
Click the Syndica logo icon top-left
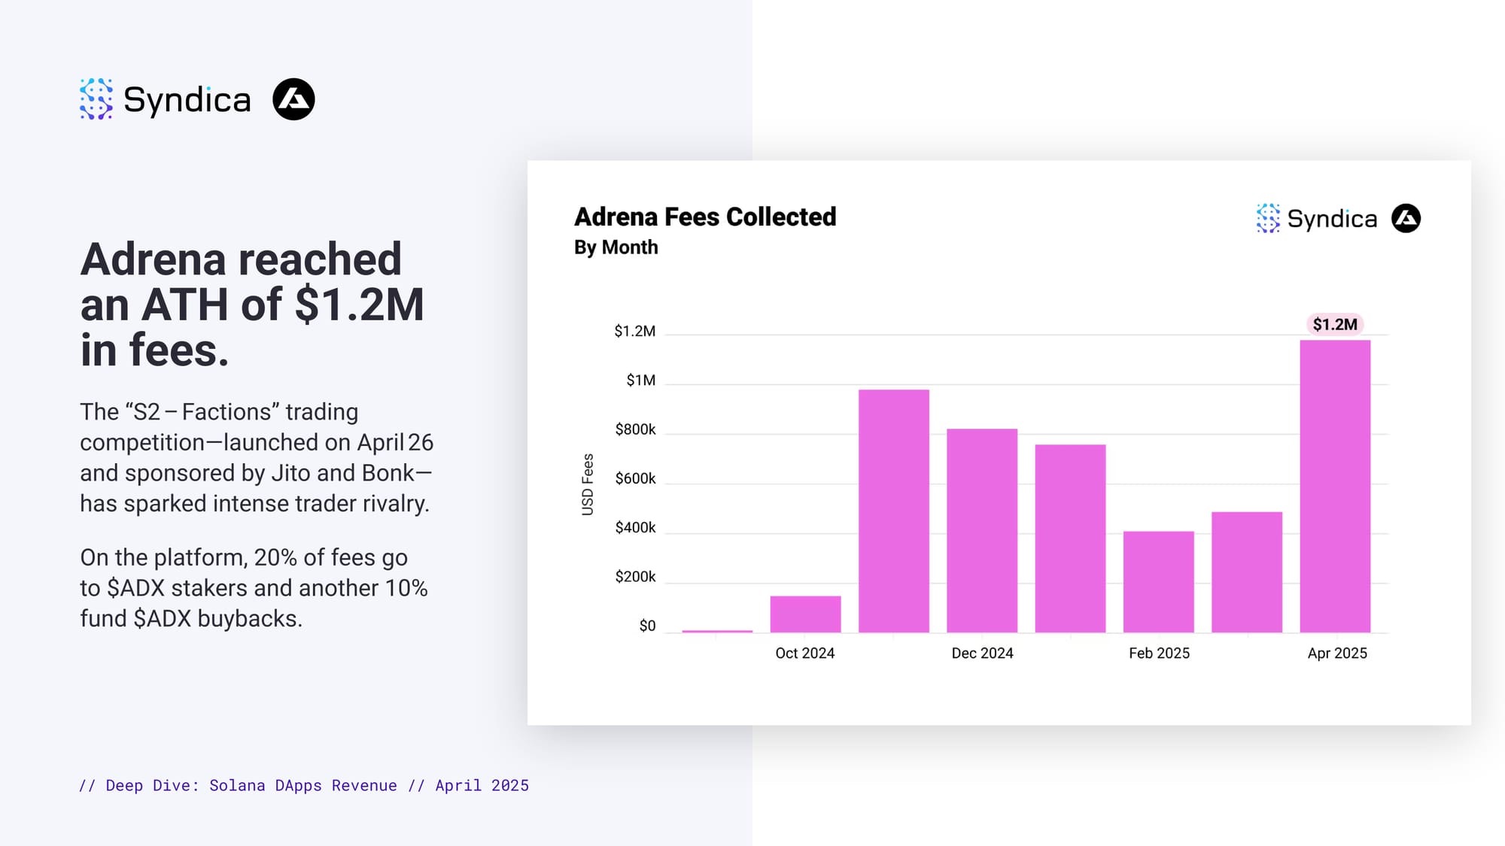[x=96, y=99]
